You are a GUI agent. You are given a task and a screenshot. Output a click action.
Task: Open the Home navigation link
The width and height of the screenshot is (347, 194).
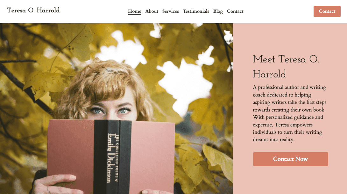click(135, 11)
